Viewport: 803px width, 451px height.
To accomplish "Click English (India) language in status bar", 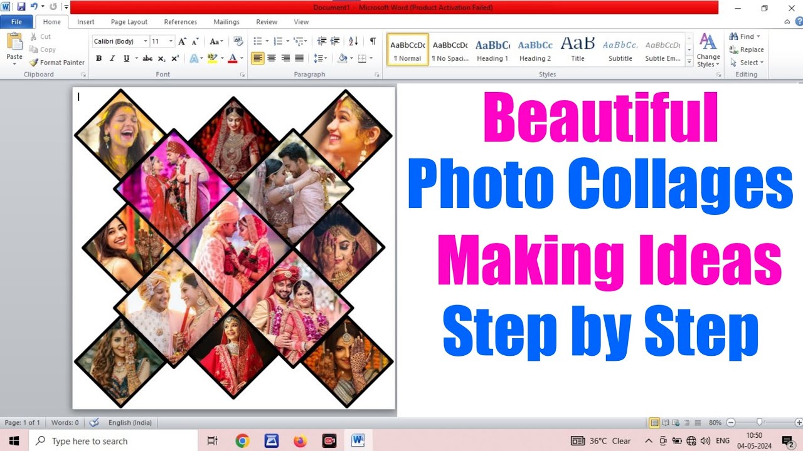I will (130, 423).
